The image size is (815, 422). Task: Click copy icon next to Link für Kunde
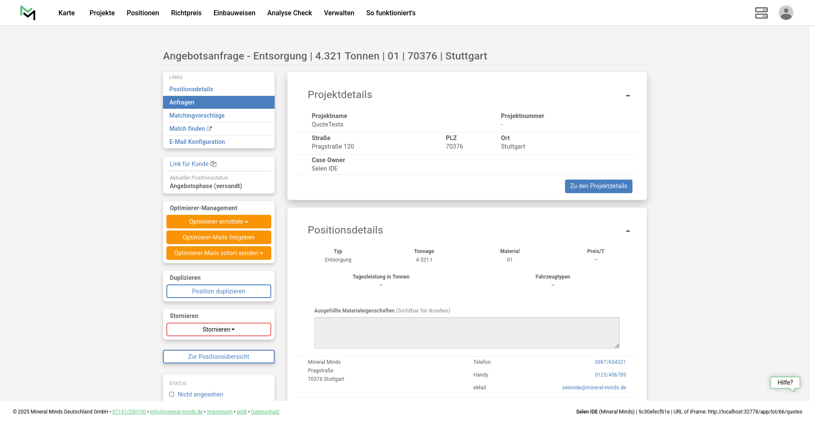(214, 164)
